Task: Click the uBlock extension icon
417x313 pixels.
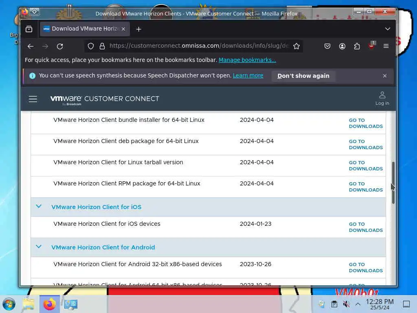Action: pyautogui.click(x=371, y=46)
